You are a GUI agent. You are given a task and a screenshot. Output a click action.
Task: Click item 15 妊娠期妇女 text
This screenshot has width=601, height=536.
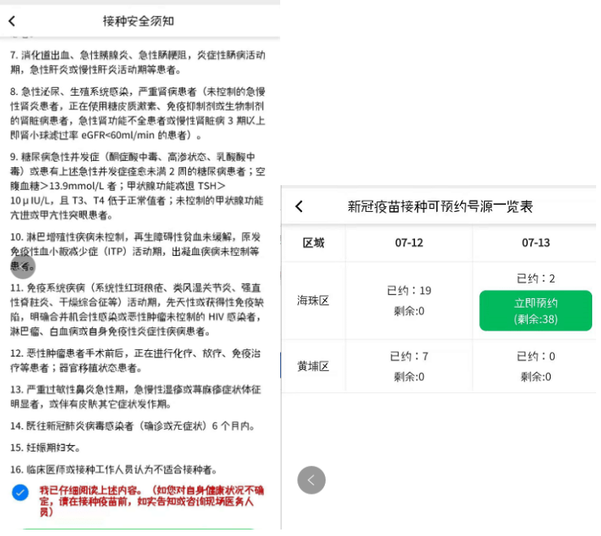[45, 447]
